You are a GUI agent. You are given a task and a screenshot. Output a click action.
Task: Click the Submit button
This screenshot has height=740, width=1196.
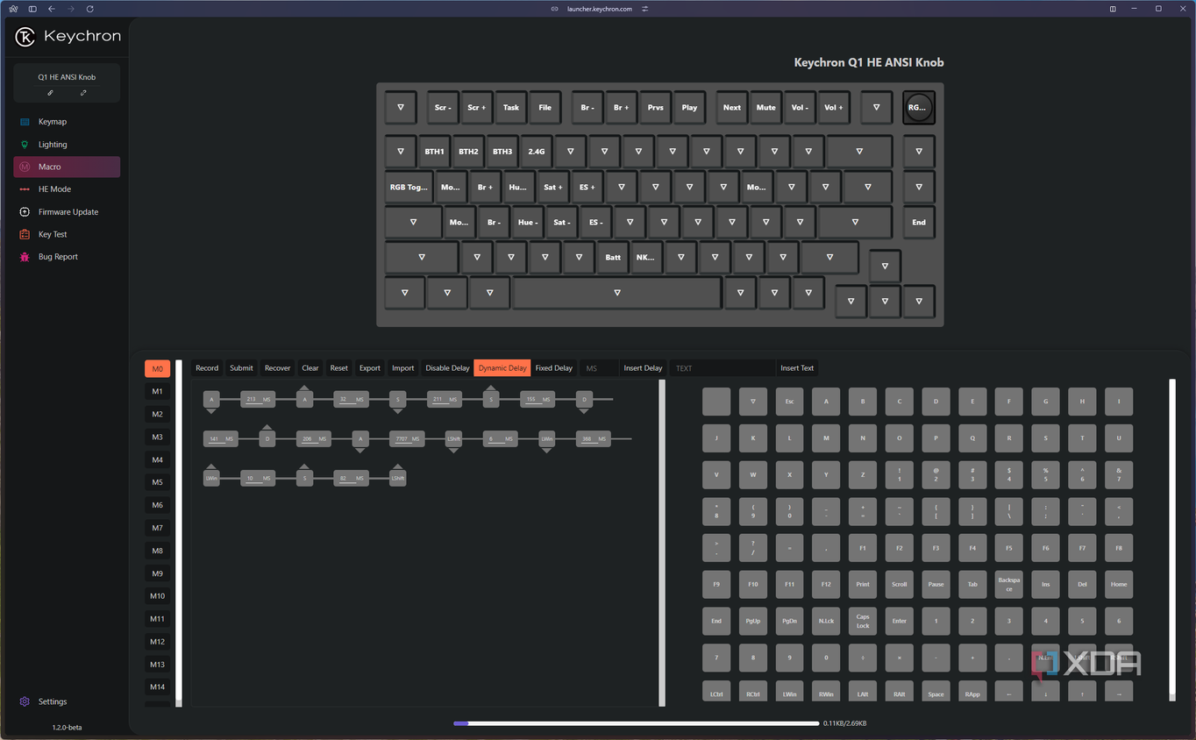click(x=241, y=368)
